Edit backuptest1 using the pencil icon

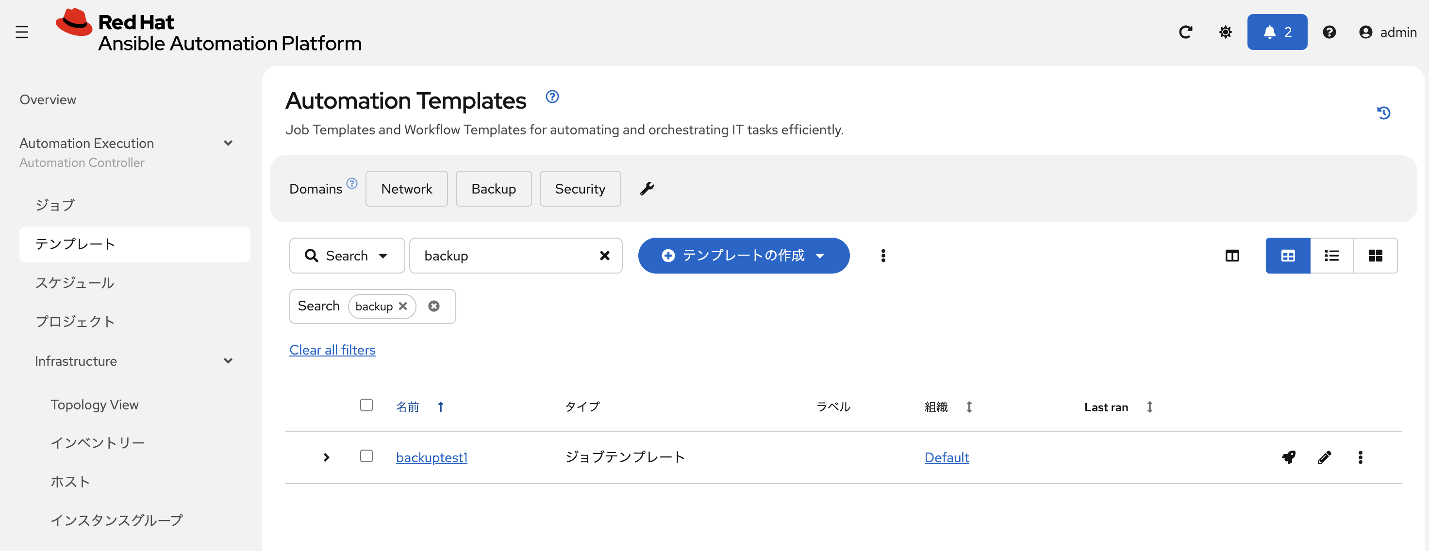click(x=1325, y=457)
